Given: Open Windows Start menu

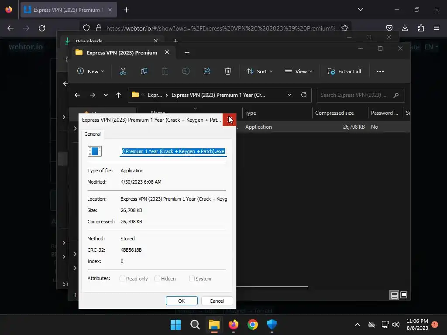Looking at the screenshot, I should coord(175,325).
